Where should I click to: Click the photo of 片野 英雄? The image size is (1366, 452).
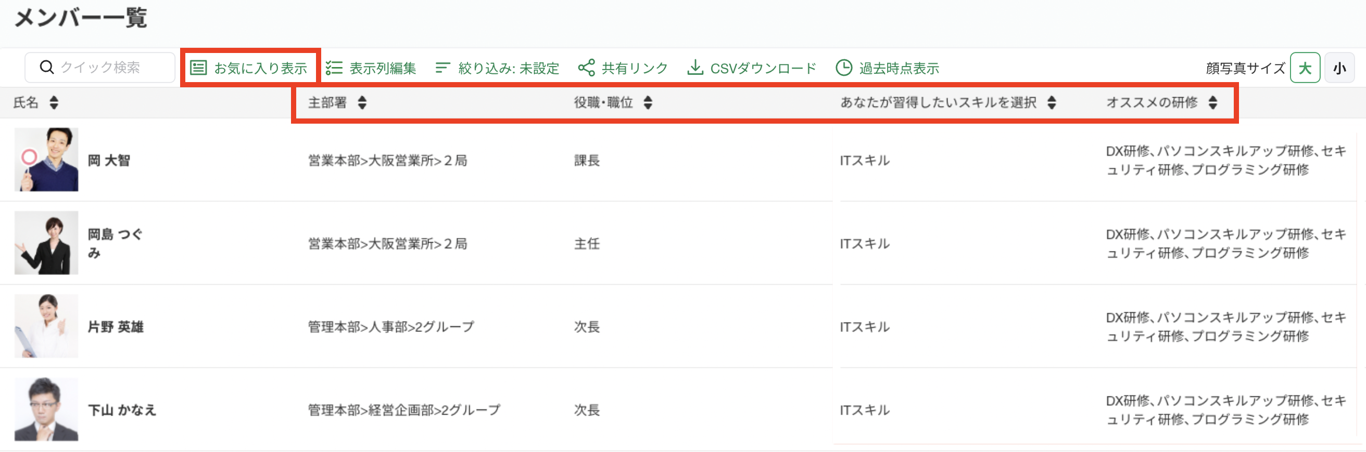click(x=46, y=326)
